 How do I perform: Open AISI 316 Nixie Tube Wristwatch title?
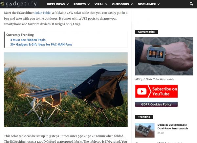click(x=155, y=79)
